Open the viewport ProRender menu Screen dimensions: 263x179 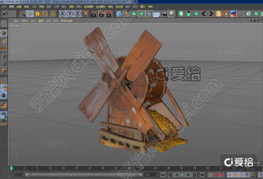(67, 21)
